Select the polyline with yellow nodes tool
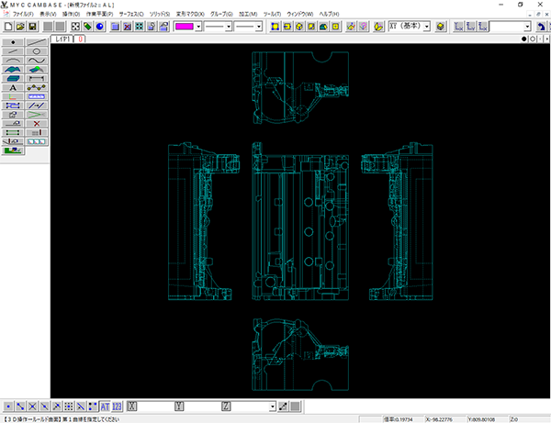The width and height of the screenshot is (551, 423). pos(37,88)
